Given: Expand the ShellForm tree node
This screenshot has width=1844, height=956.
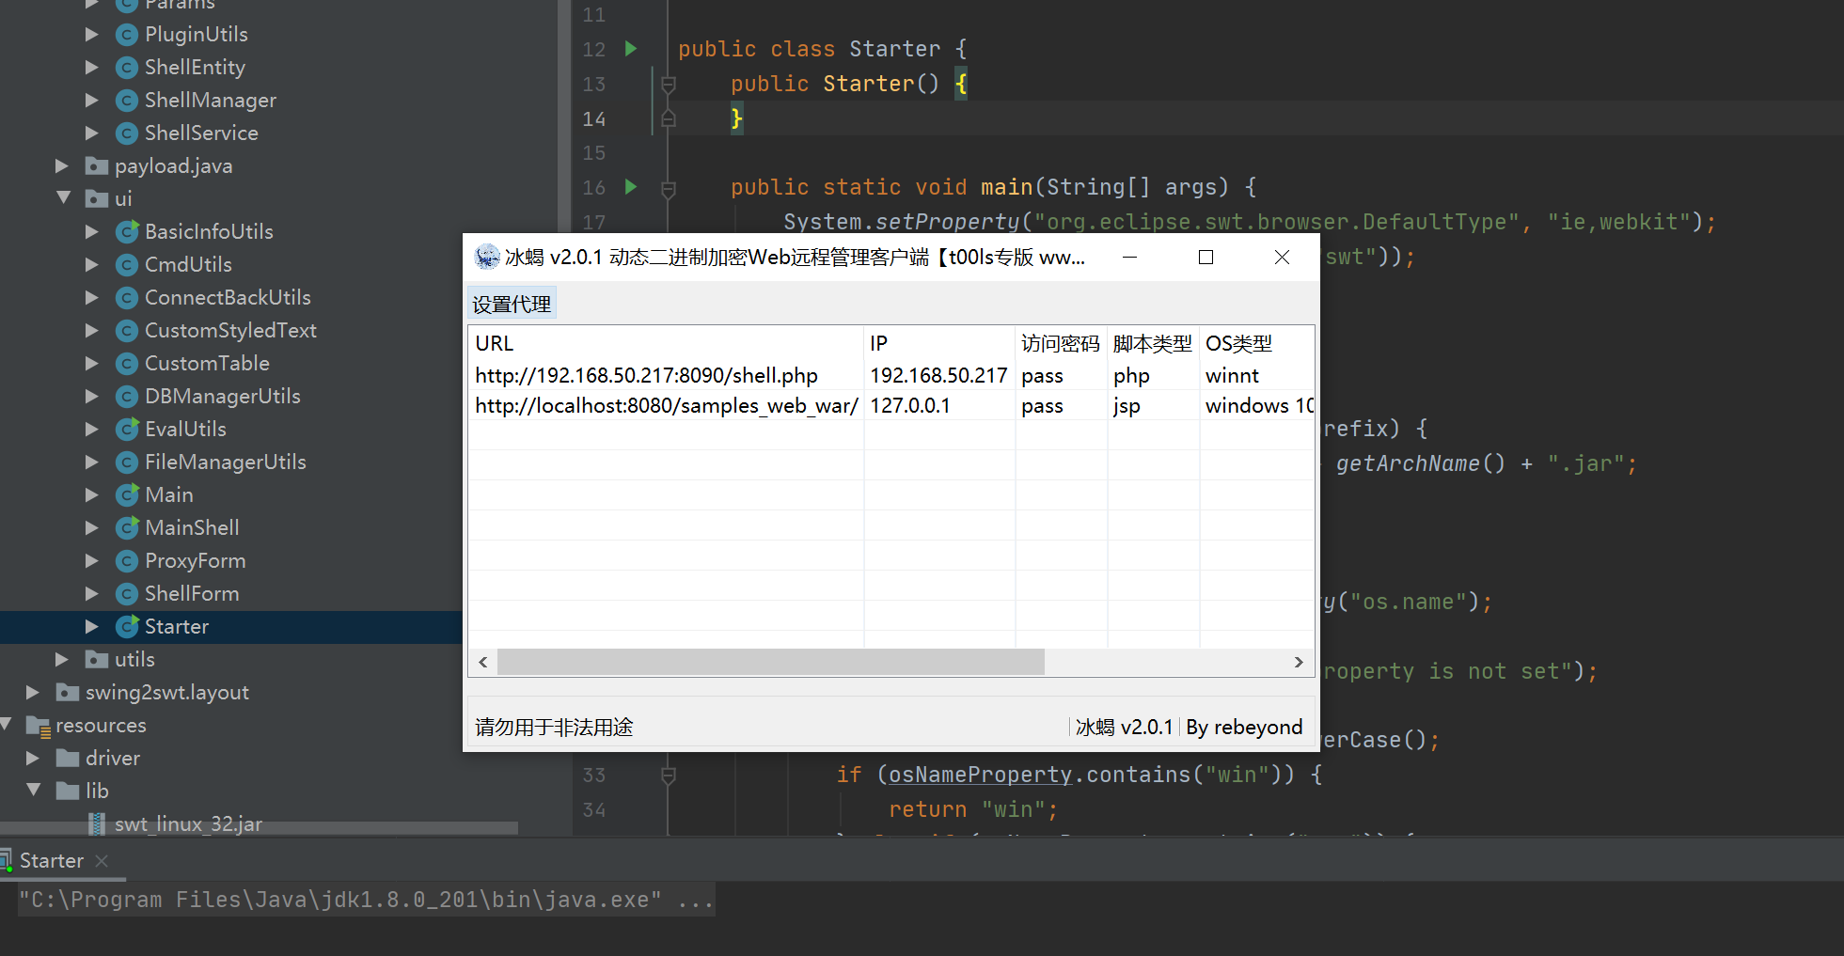Looking at the screenshot, I should point(91,594).
